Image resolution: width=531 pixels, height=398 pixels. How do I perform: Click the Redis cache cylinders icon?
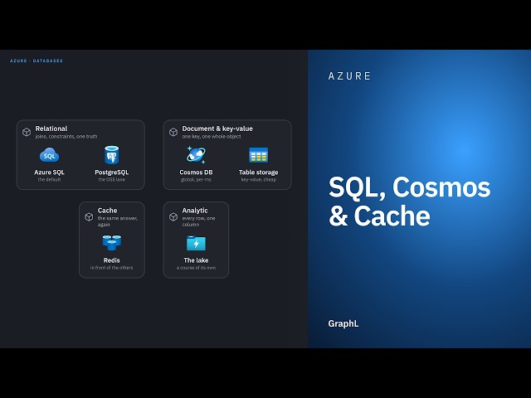112,243
